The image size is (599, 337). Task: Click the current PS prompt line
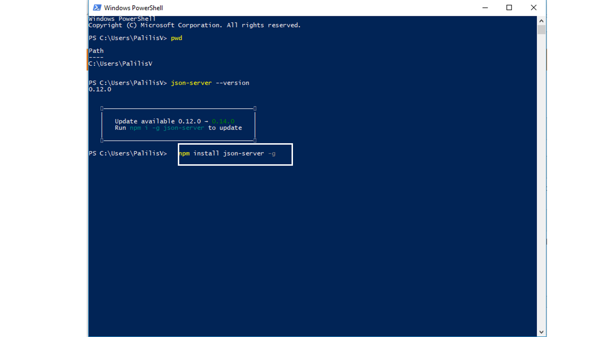127,153
